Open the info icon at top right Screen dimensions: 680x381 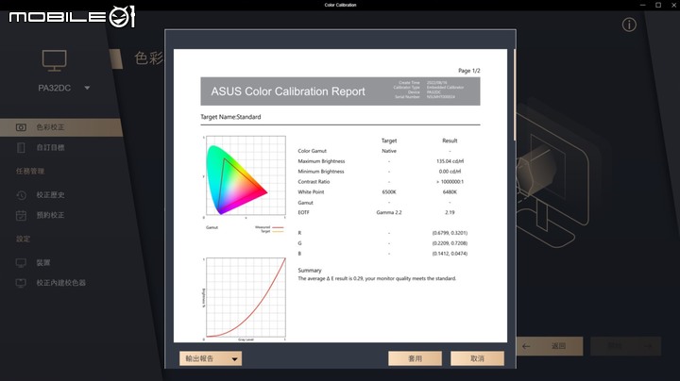(629, 25)
